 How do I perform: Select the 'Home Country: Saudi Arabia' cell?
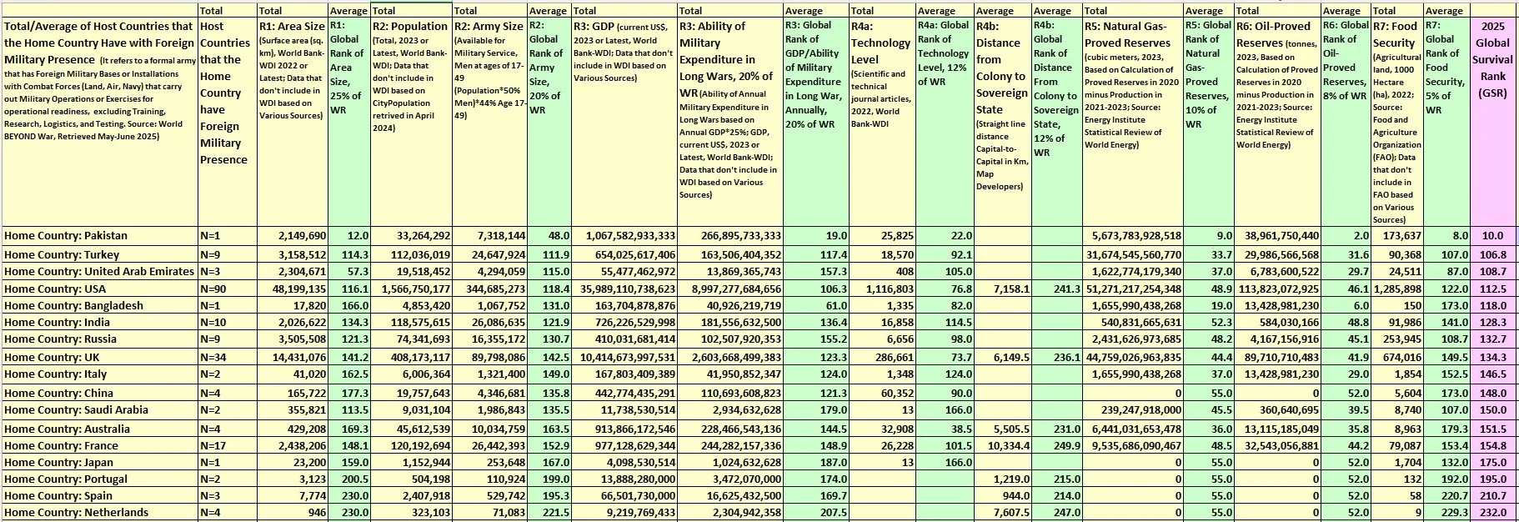coord(99,409)
